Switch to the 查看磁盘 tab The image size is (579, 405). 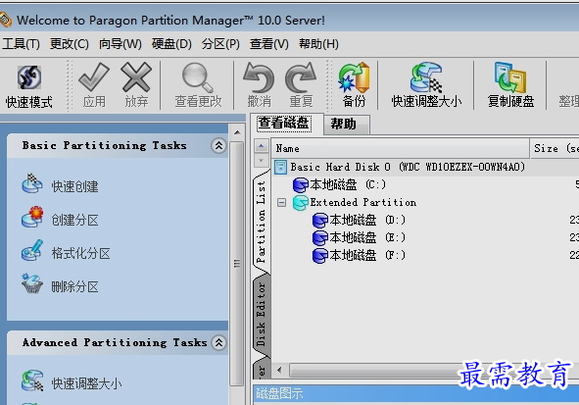(x=284, y=123)
